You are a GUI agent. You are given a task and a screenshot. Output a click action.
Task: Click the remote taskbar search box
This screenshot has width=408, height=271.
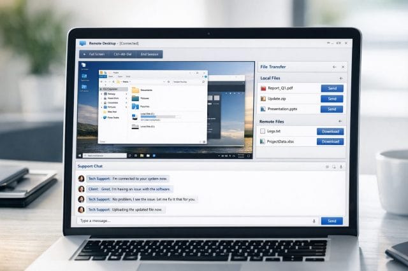[105, 156]
